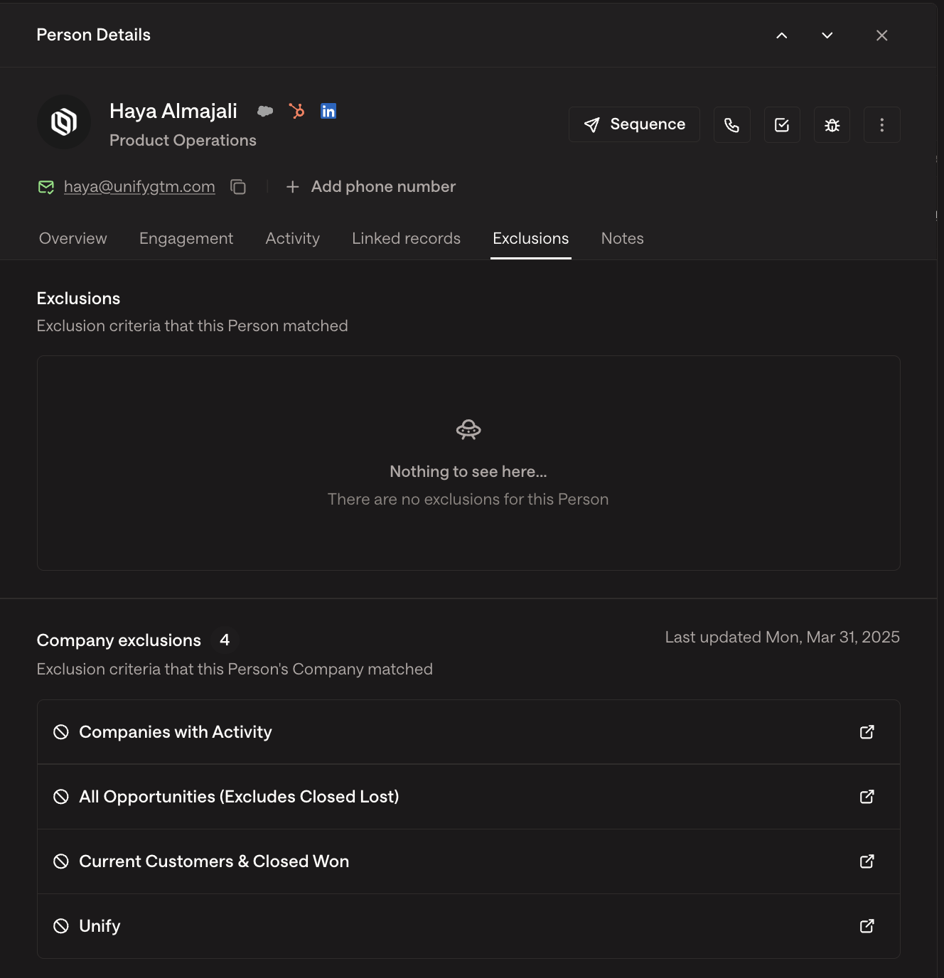Click the Unify company logo avatar
Viewport: 944px width, 978px height.
click(x=64, y=122)
